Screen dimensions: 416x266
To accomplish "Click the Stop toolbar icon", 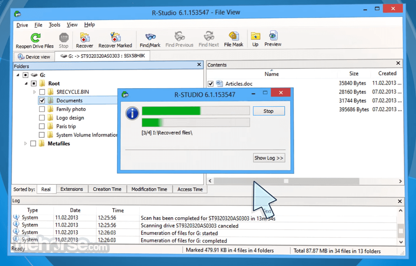I will click(x=64, y=38).
